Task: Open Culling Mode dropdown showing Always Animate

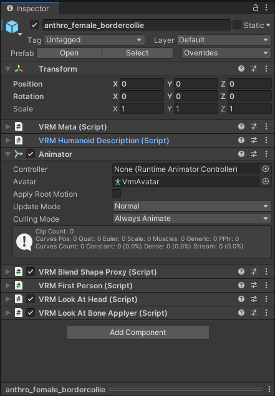Action: [192, 219]
